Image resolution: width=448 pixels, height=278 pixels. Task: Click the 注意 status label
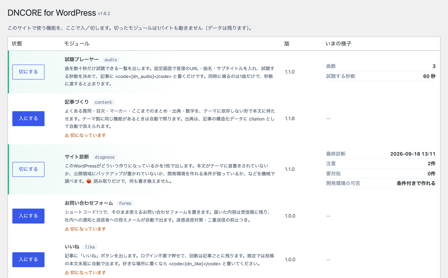pos(331,164)
